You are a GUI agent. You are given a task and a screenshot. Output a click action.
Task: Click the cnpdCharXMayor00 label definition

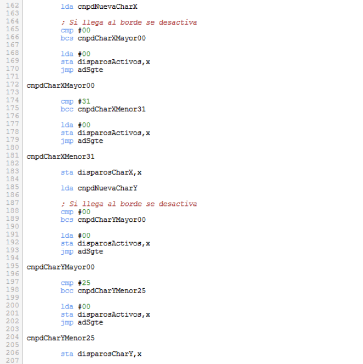61,86
